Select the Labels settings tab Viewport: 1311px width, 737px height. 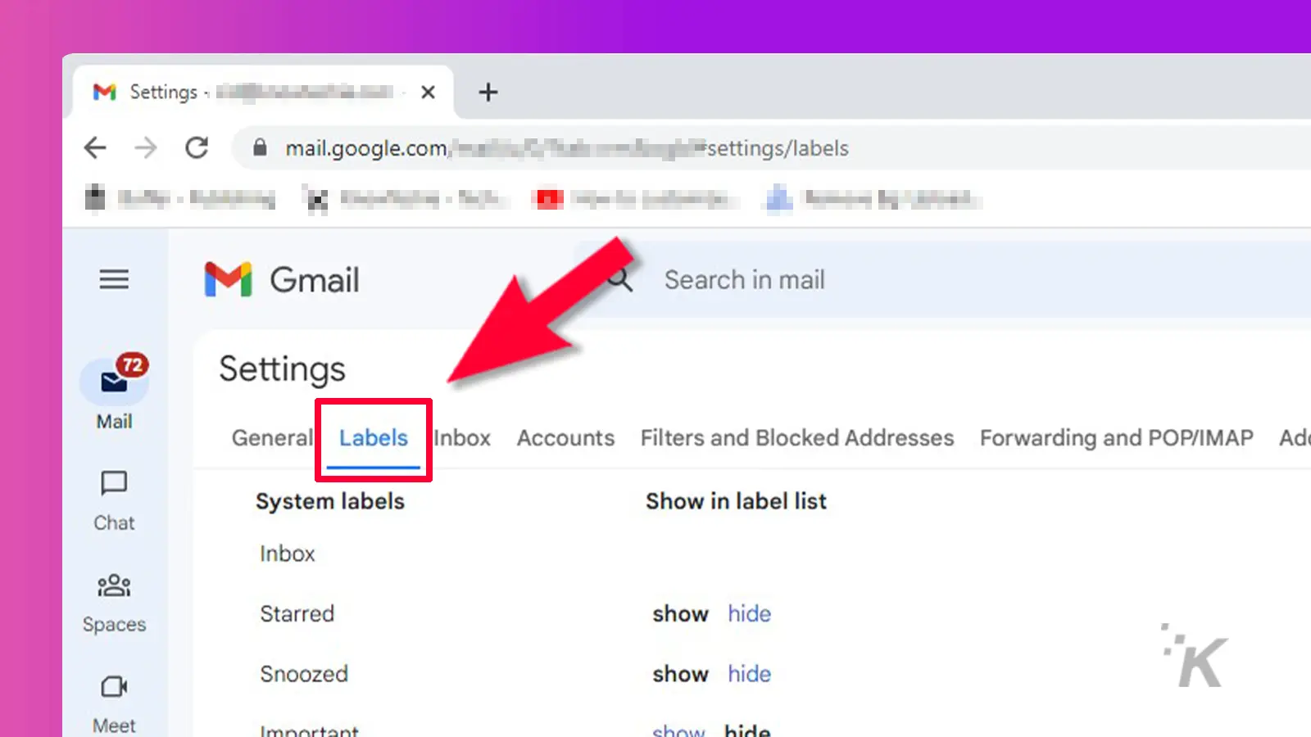(x=374, y=438)
